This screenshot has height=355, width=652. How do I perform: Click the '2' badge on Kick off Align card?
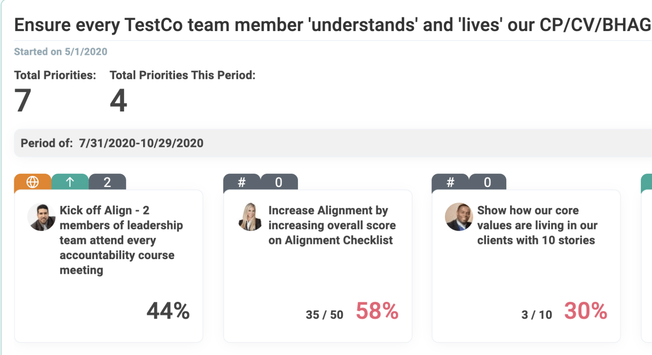[107, 182]
